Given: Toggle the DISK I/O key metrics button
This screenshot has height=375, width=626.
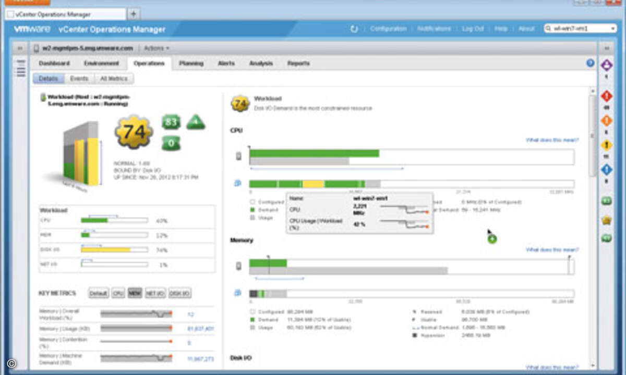Looking at the screenshot, I should 179,294.
